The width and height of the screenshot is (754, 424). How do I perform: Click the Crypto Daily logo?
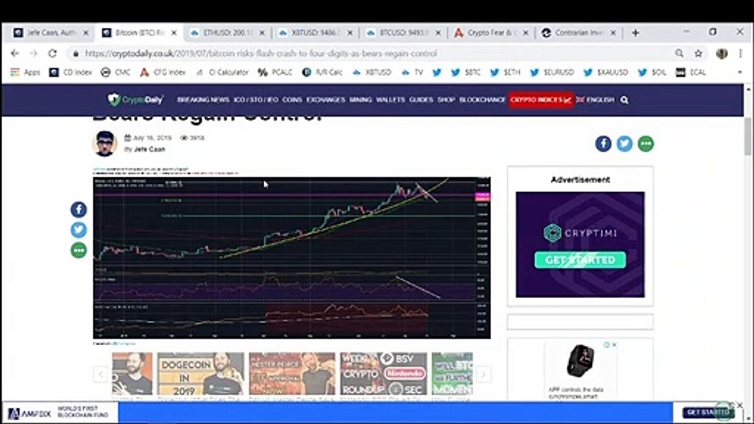point(135,100)
